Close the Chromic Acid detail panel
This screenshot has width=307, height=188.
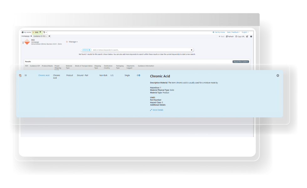click(278, 75)
